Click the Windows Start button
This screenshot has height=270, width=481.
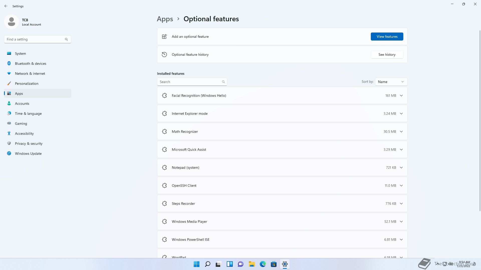[197, 264]
